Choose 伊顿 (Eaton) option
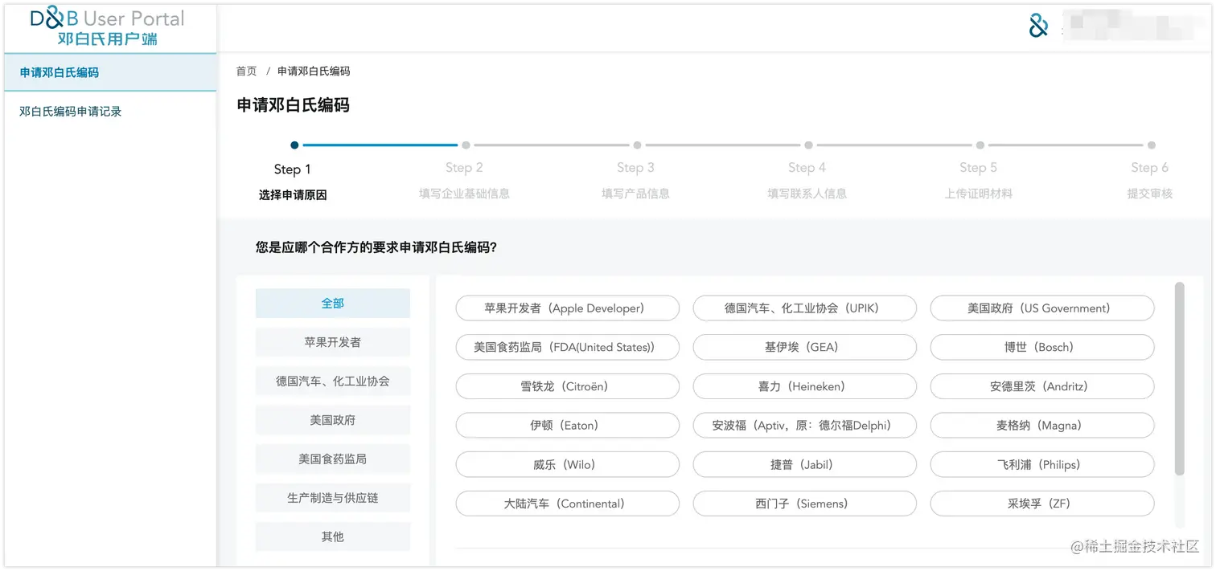The image size is (1216, 571). click(568, 426)
